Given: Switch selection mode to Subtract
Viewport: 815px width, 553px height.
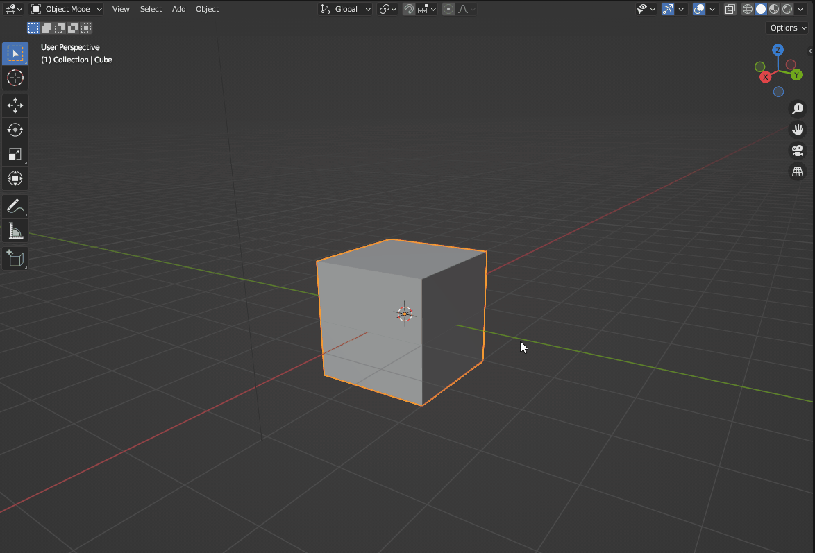Looking at the screenshot, I should pyautogui.click(x=60, y=28).
